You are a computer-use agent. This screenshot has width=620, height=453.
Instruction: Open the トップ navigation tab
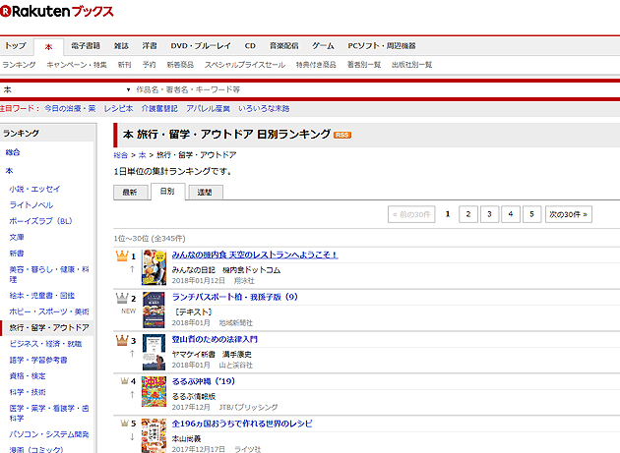(x=16, y=46)
